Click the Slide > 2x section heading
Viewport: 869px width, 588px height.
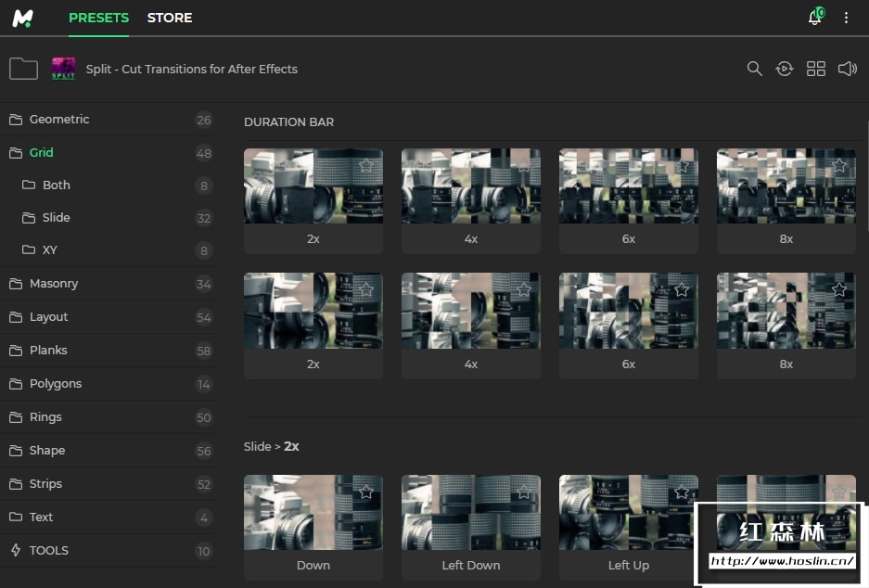(x=272, y=447)
